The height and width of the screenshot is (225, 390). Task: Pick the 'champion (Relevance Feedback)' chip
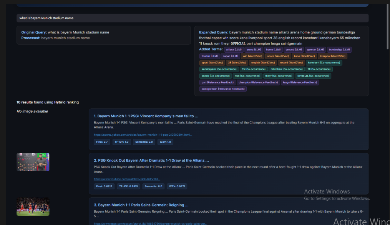coord(258,82)
